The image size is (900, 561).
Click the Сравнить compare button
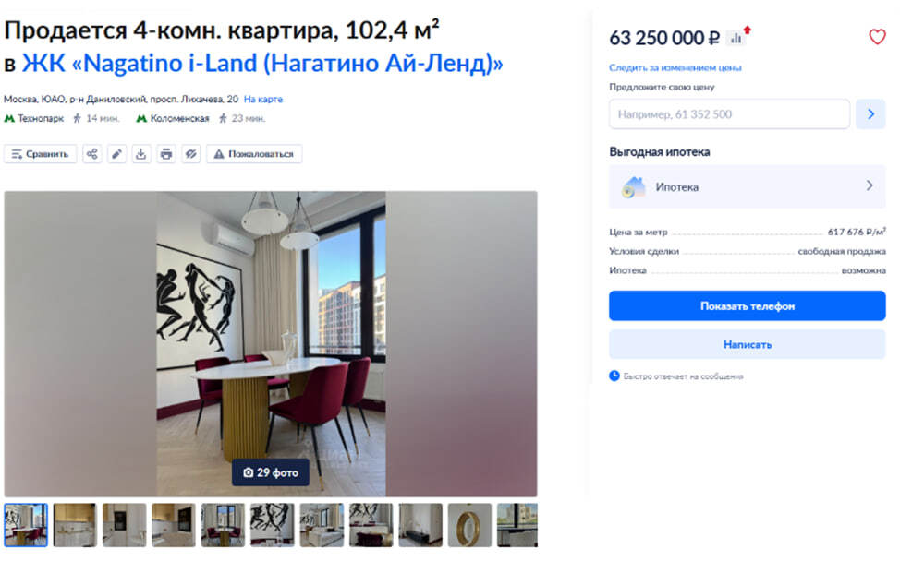click(40, 153)
